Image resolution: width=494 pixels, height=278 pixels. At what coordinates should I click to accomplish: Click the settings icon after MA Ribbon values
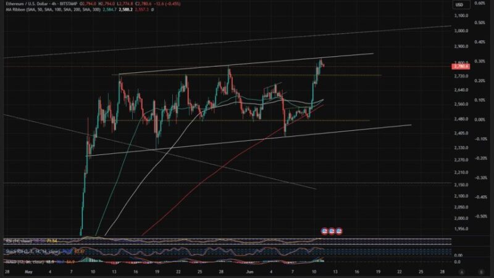pos(153,10)
